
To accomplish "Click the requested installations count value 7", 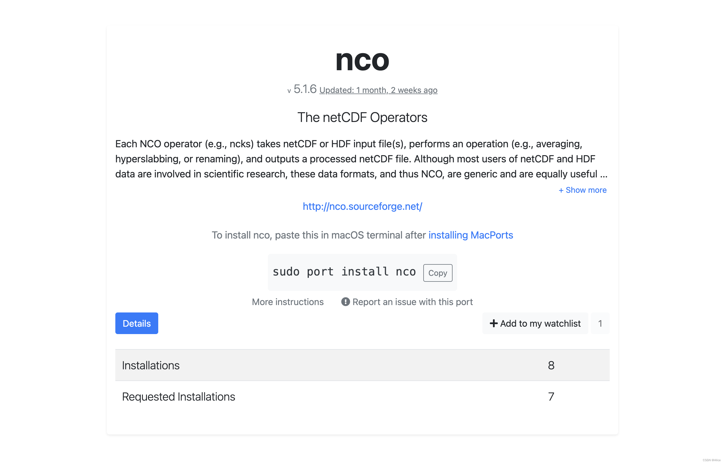I will 551,397.
